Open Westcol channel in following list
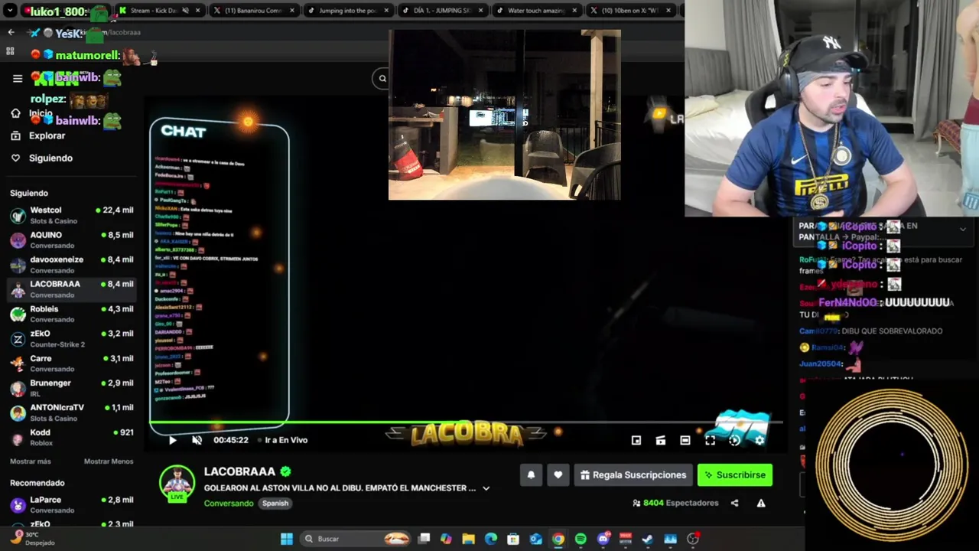 coord(71,215)
